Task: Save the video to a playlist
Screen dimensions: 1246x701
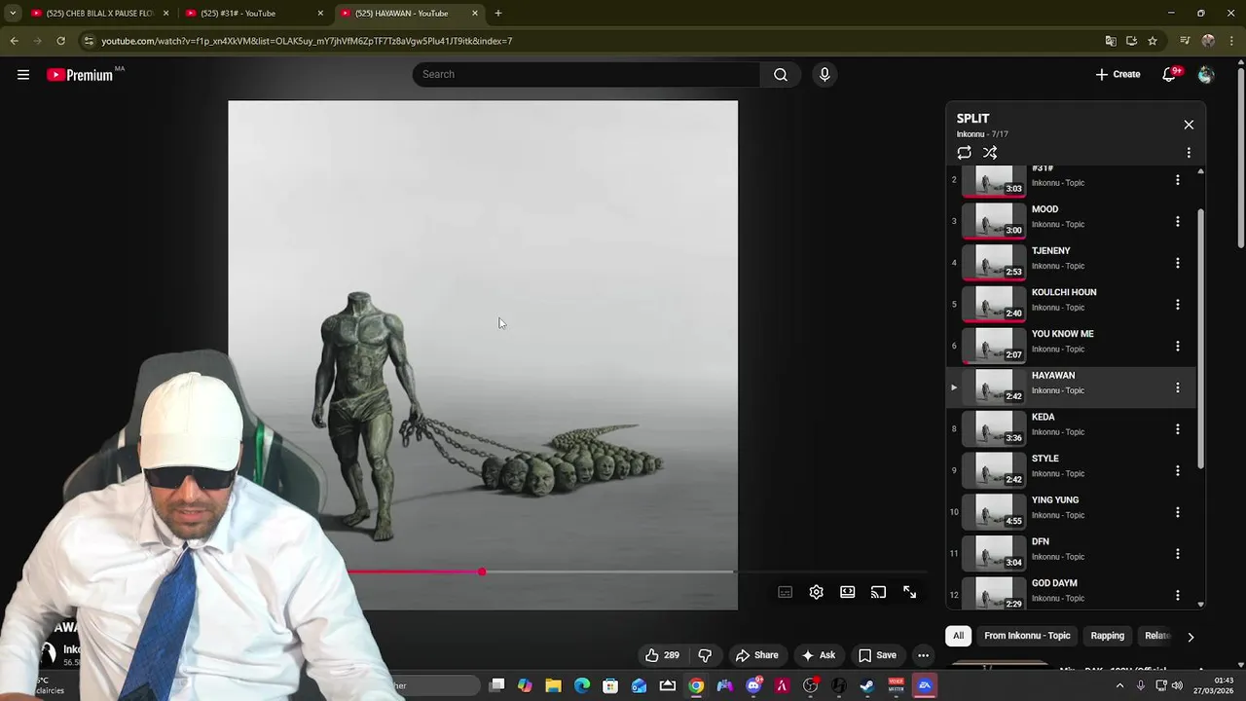Action: coord(876,655)
